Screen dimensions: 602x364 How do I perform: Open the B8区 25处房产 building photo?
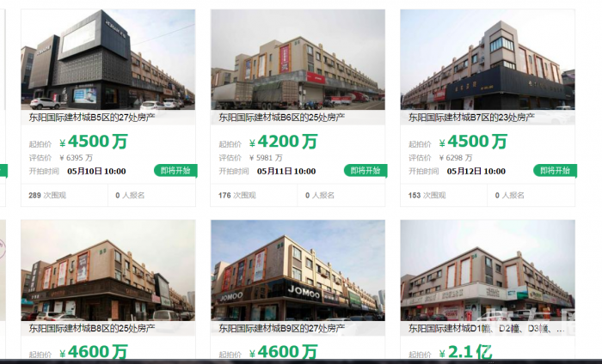point(107,270)
